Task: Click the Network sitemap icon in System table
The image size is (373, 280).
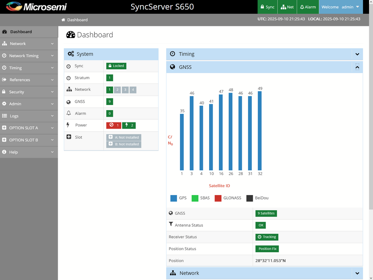Action: pyautogui.click(x=69, y=89)
